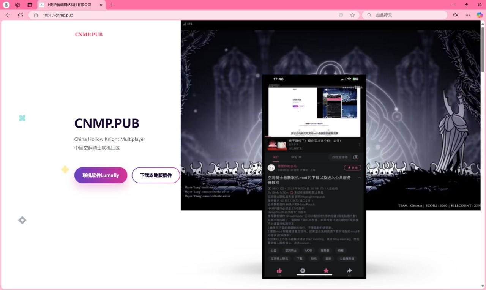
Task: Open the browser profile avatar icon
Action: tap(6, 5)
